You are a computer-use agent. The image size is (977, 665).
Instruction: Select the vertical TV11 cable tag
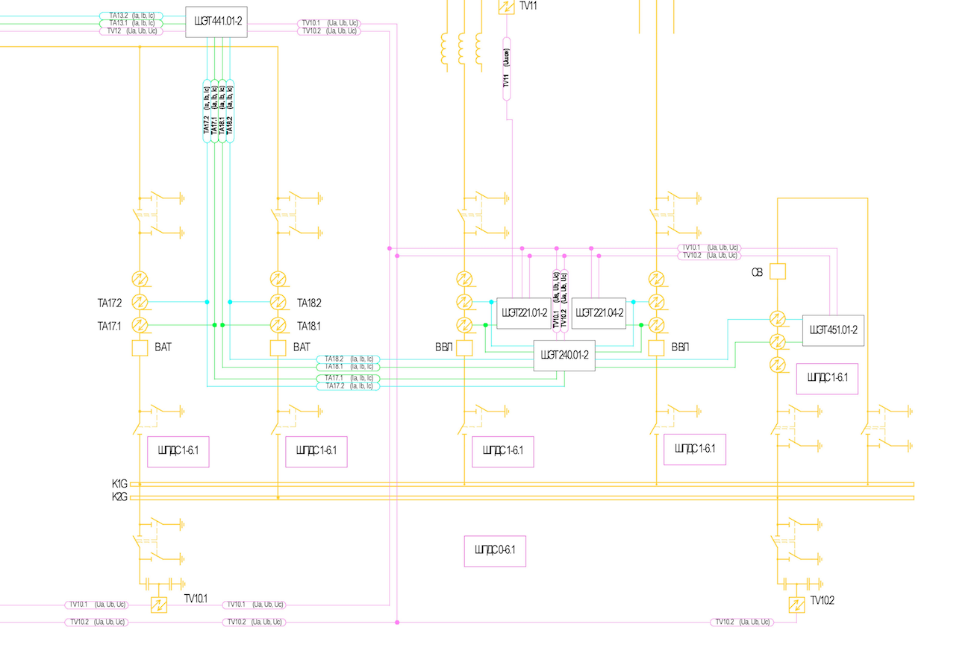pyautogui.click(x=507, y=69)
